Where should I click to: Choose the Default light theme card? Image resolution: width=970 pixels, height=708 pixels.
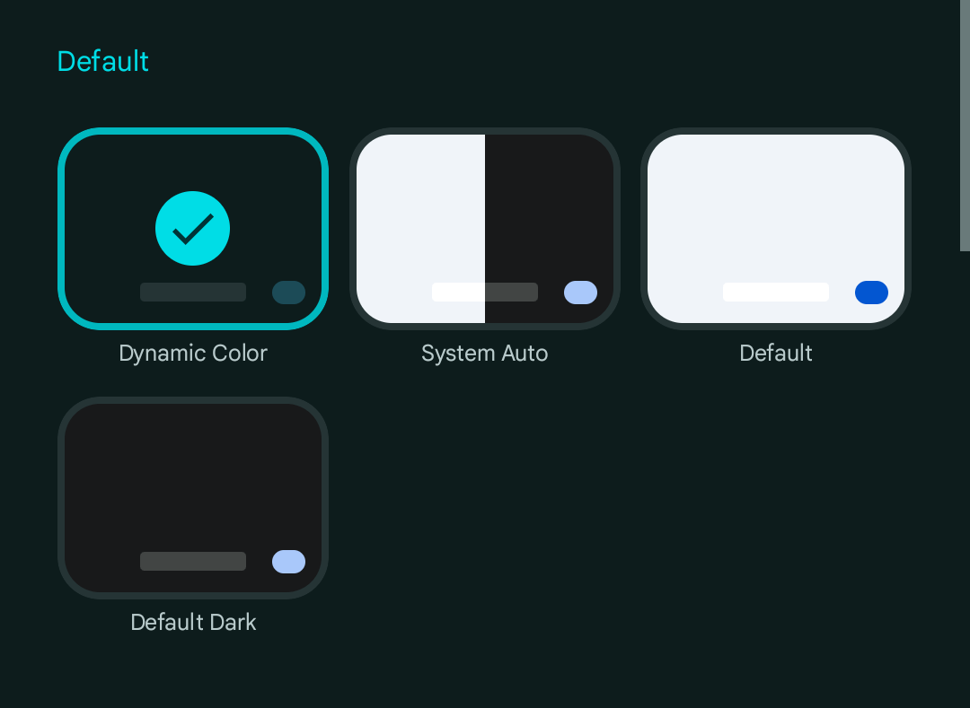click(776, 229)
